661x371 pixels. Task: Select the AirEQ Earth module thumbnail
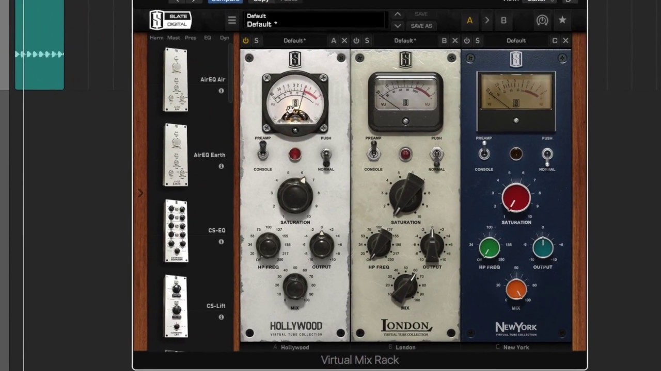[176, 155]
